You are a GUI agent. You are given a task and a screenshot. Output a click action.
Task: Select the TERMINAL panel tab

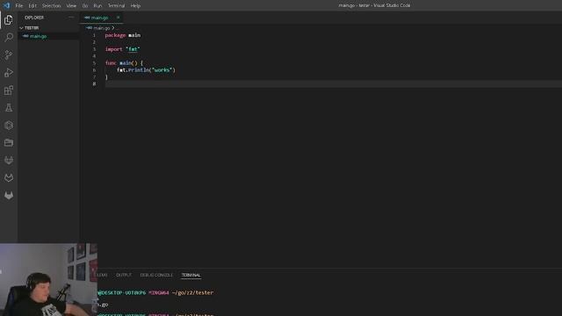click(191, 275)
